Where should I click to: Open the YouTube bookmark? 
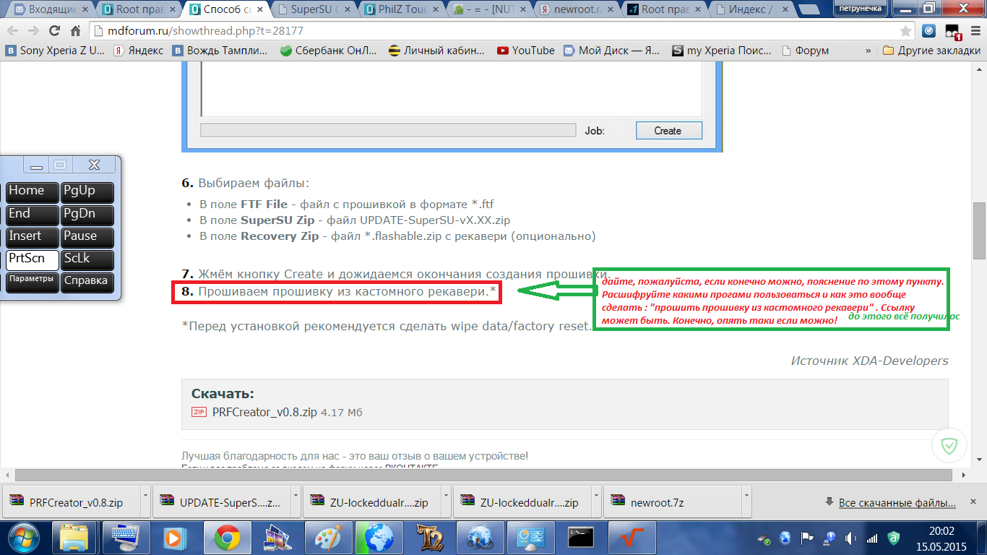click(x=526, y=51)
